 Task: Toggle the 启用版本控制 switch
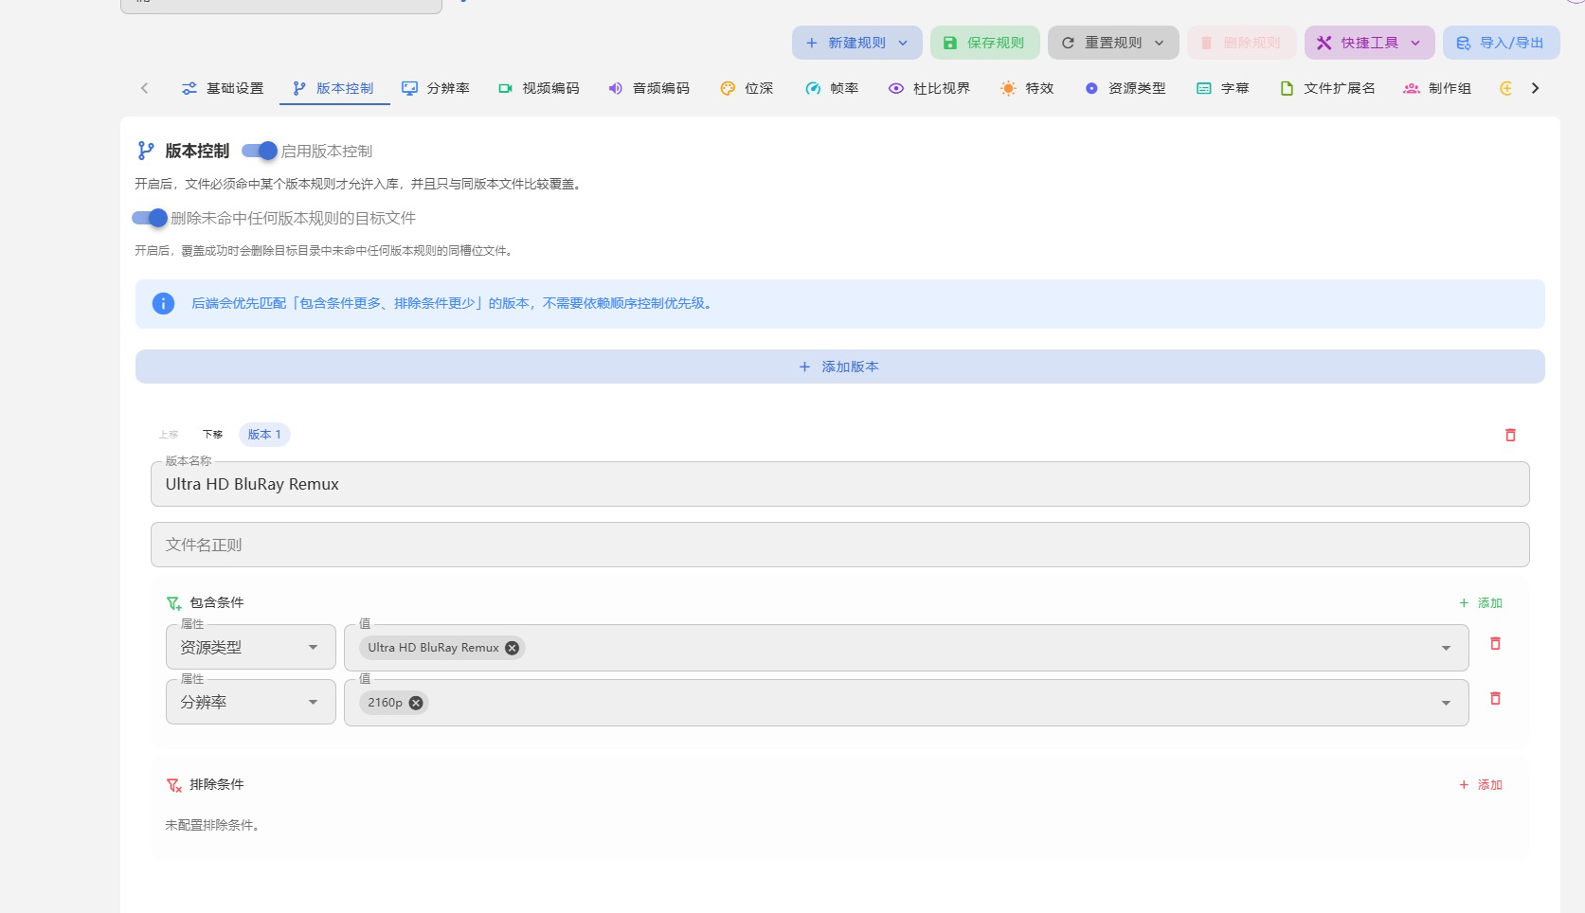pos(260,151)
